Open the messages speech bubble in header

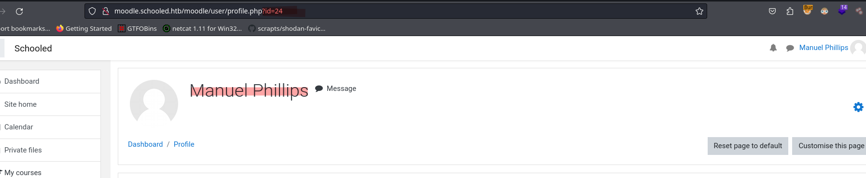point(790,48)
